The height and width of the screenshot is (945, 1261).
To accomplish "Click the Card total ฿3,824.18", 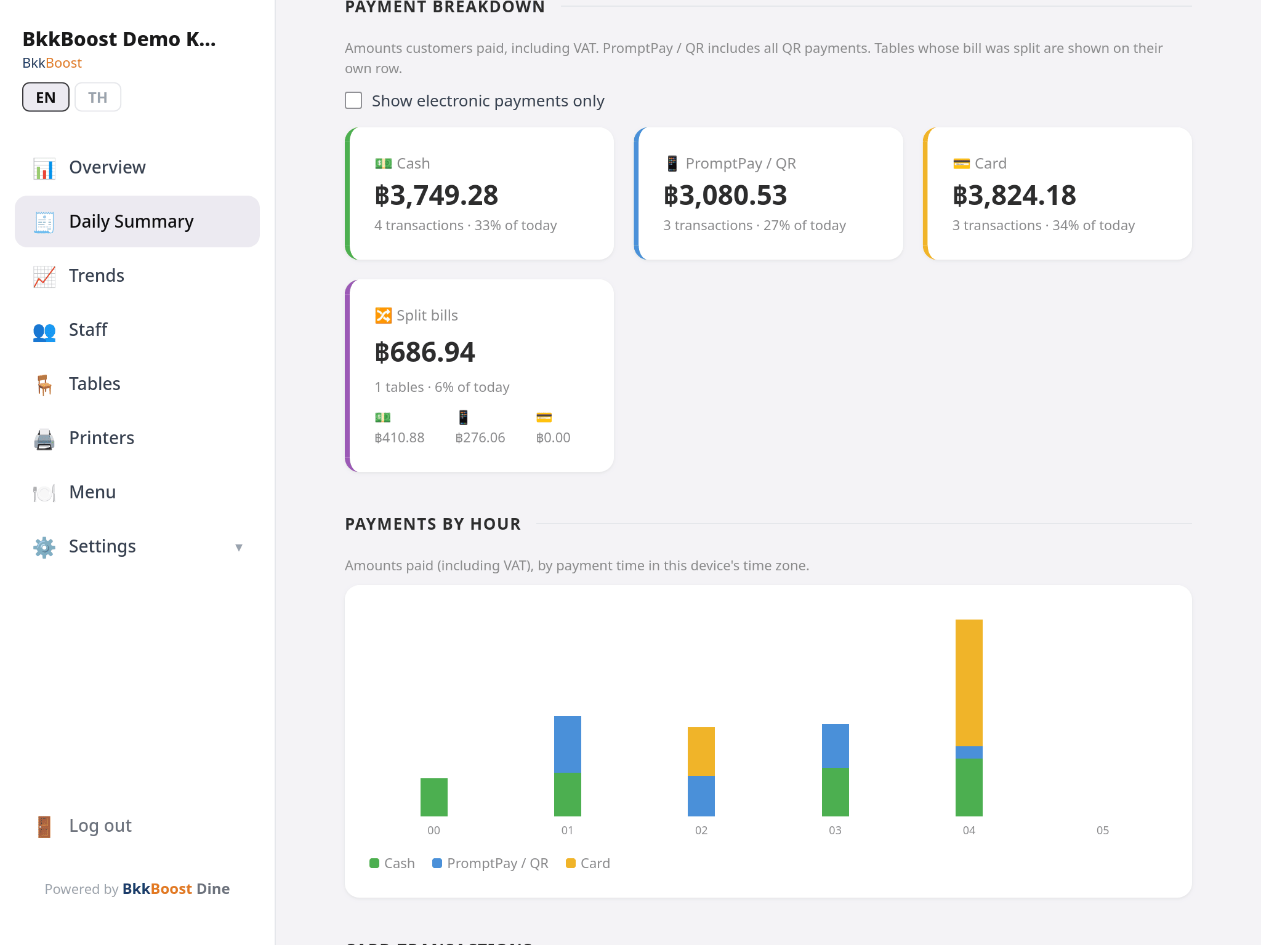I will pyautogui.click(x=1014, y=195).
